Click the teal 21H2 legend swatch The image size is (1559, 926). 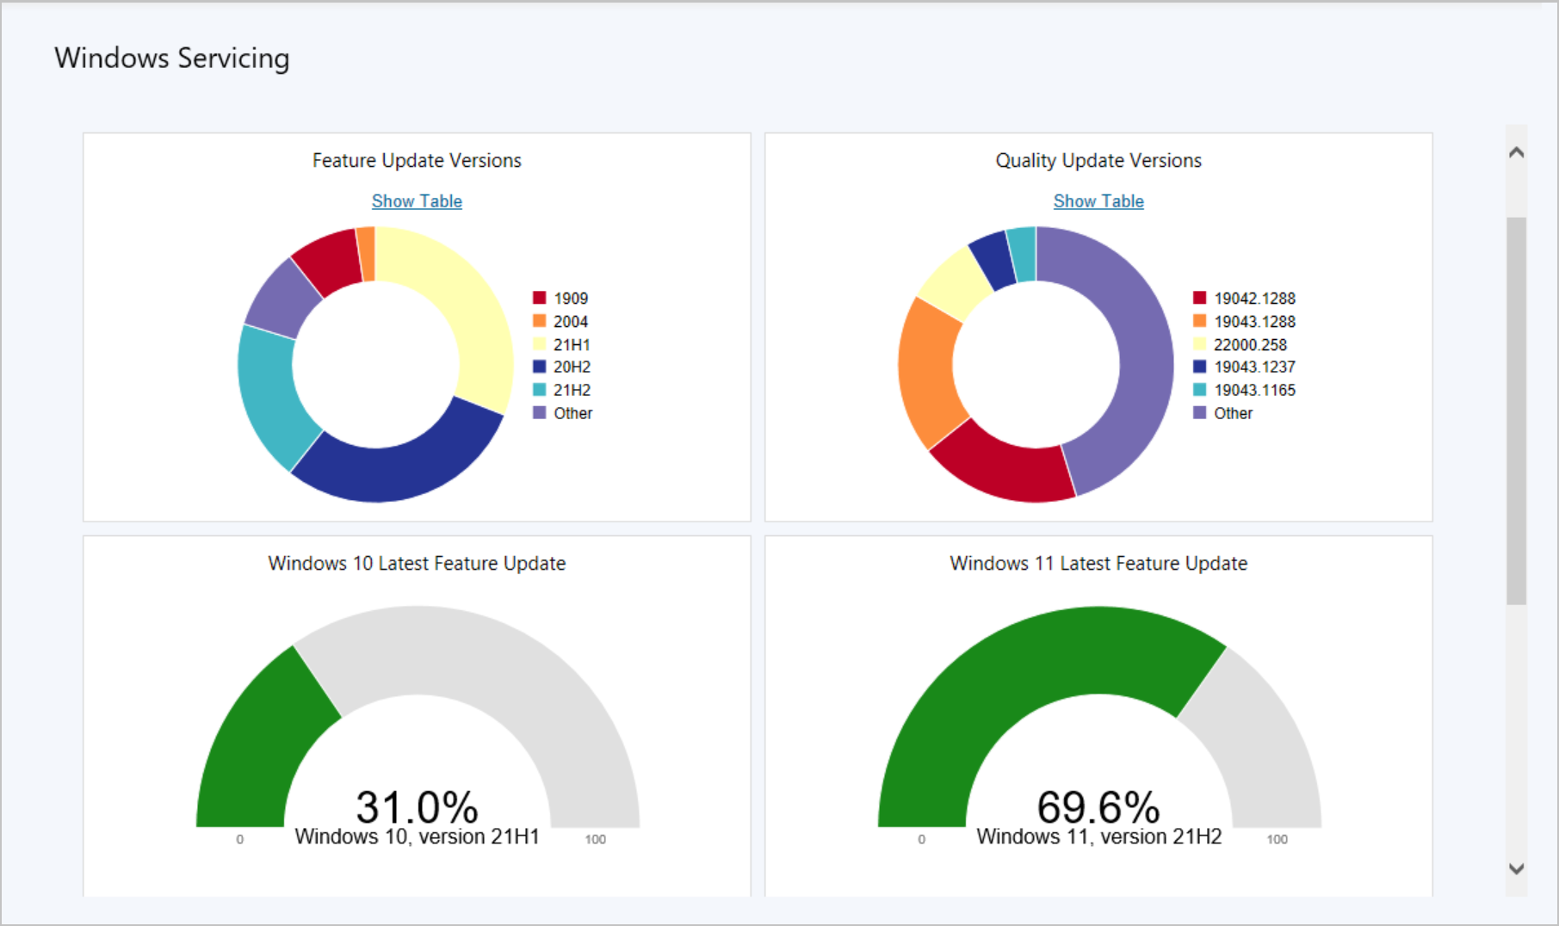[x=540, y=390]
